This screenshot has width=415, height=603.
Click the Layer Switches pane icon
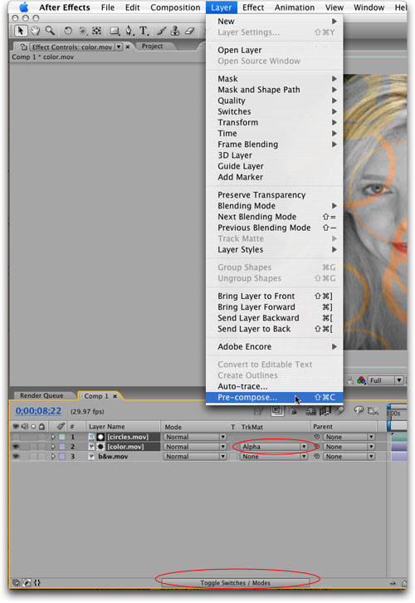pyautogui.click(x=16, y=582)
